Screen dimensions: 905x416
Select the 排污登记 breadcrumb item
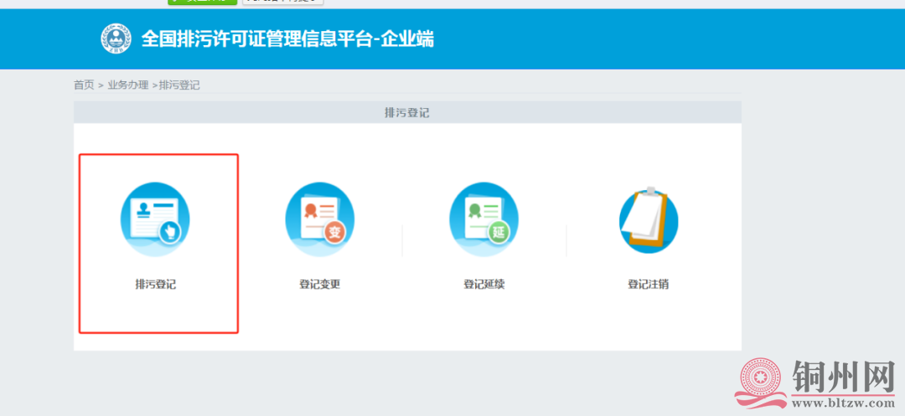[179, 85]
